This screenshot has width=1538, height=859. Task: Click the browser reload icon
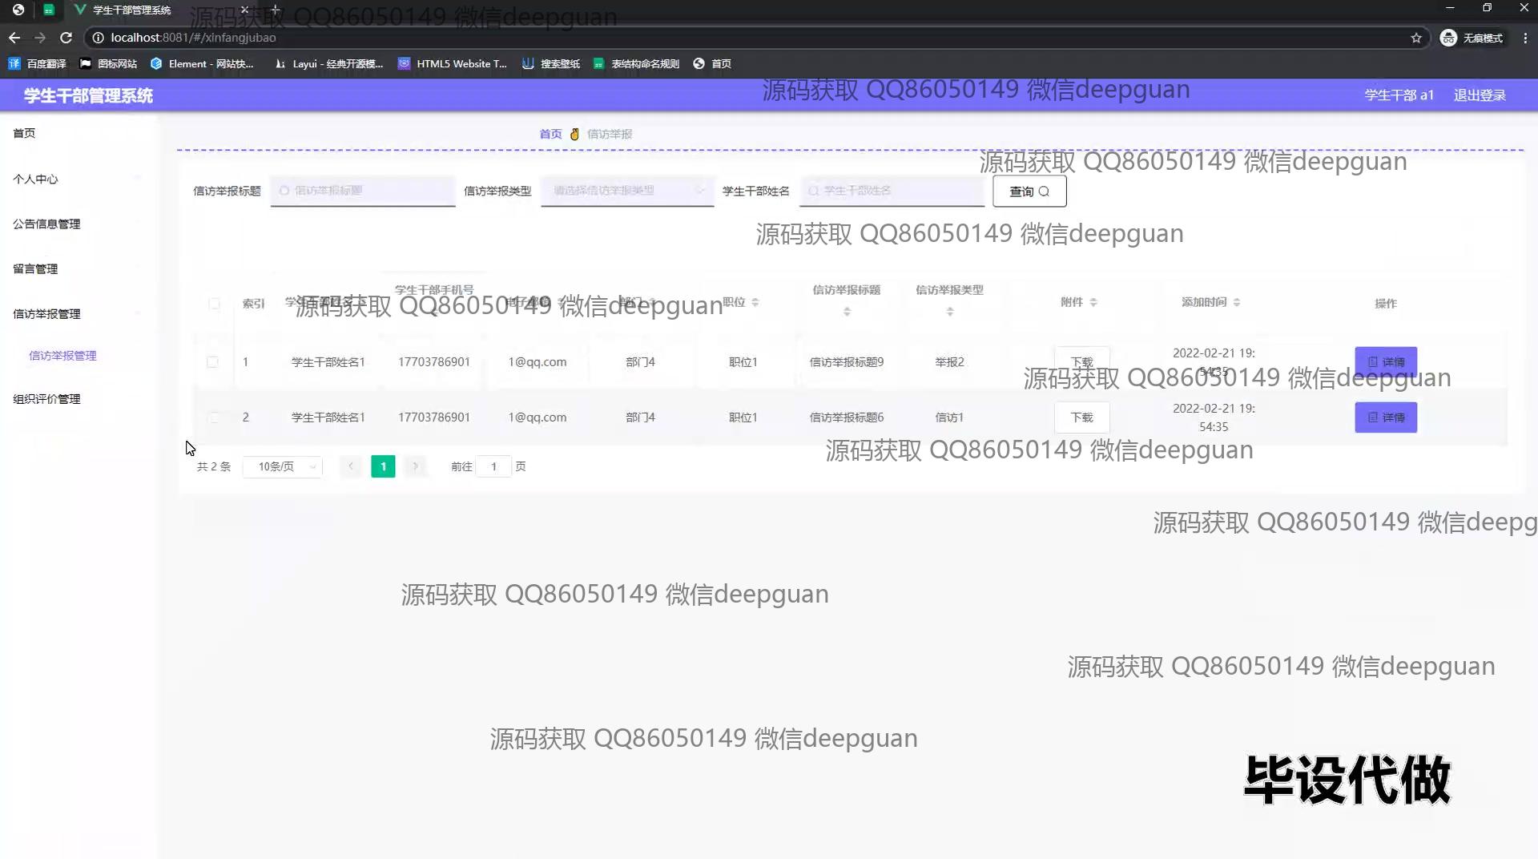[66, 38]
